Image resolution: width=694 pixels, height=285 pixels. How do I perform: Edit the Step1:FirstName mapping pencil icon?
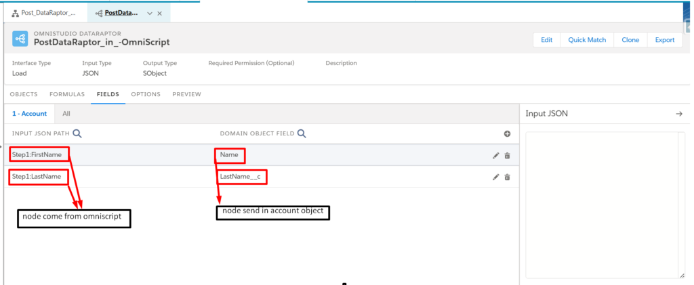tap(495, 156)
